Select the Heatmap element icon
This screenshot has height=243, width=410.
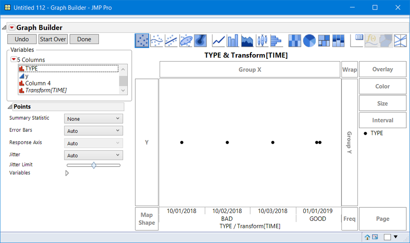[295, 41]
